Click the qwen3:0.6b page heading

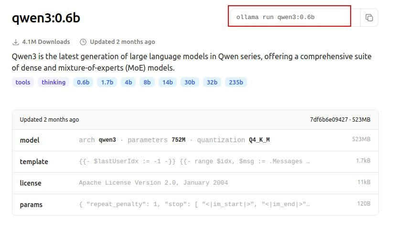(46, 18)
